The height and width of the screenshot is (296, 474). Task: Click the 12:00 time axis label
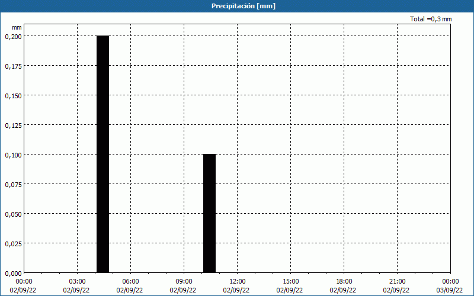(238, 282)
